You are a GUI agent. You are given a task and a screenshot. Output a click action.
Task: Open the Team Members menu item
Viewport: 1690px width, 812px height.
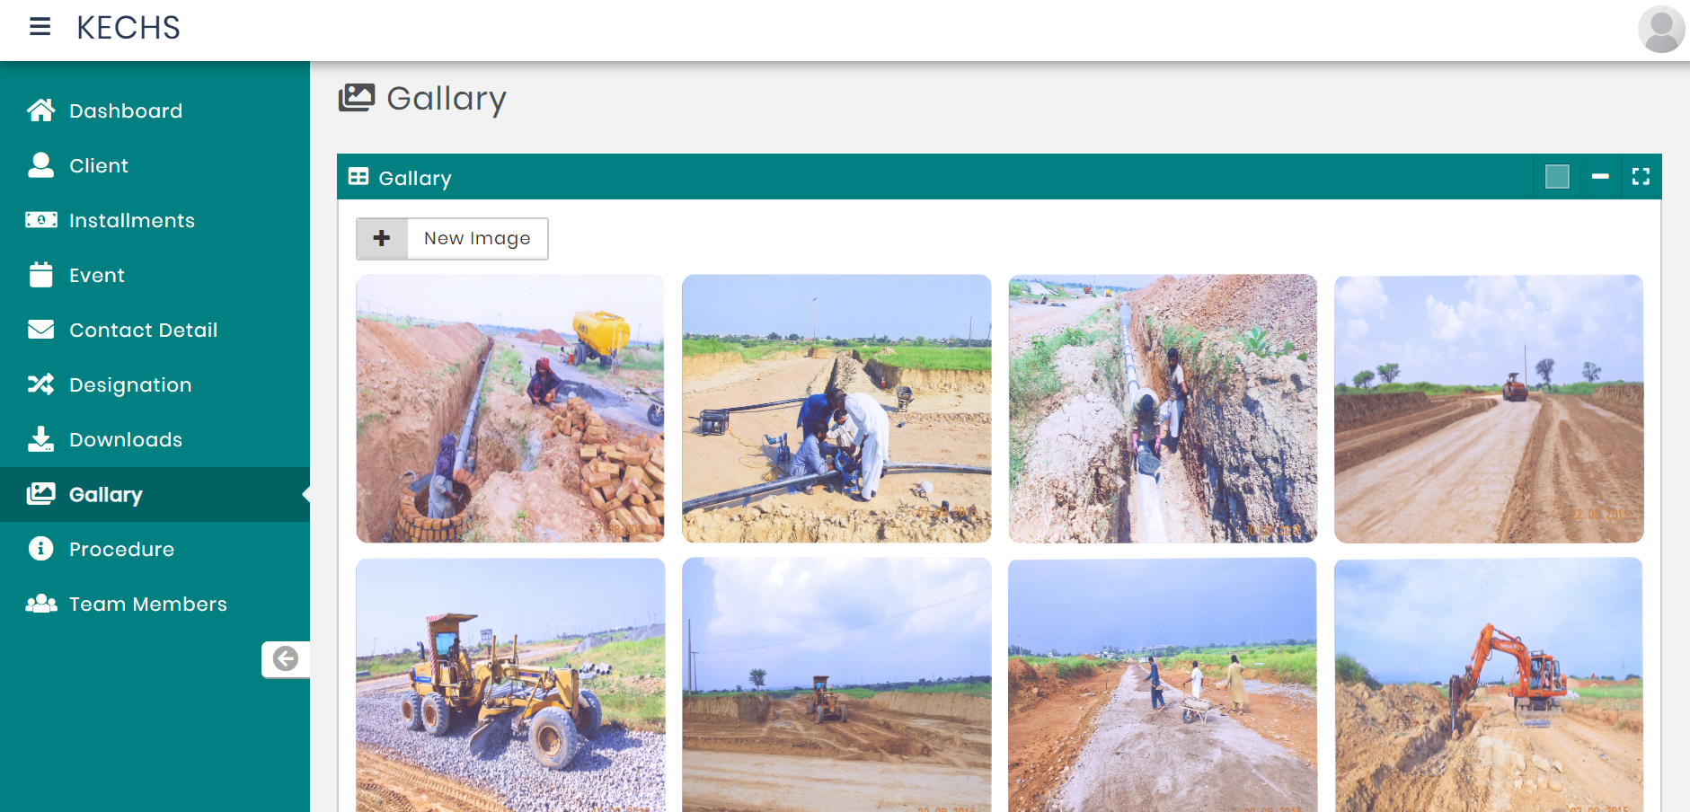147,604
